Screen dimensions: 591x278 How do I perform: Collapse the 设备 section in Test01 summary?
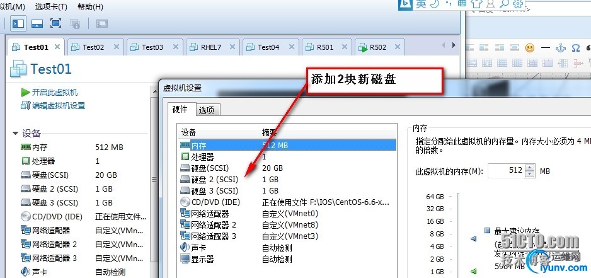(x=16, y=133)
